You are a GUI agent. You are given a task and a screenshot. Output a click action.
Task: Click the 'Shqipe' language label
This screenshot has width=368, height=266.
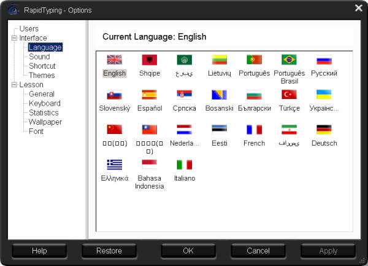(150, 73)
